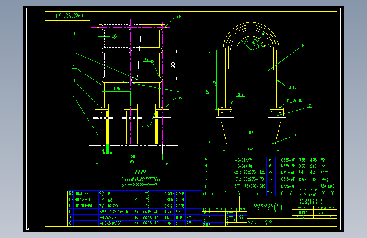The width and height of the screenshot is (367, 238).
Task: Click the 0.83 unit weight cell
Action: point(302,160)
